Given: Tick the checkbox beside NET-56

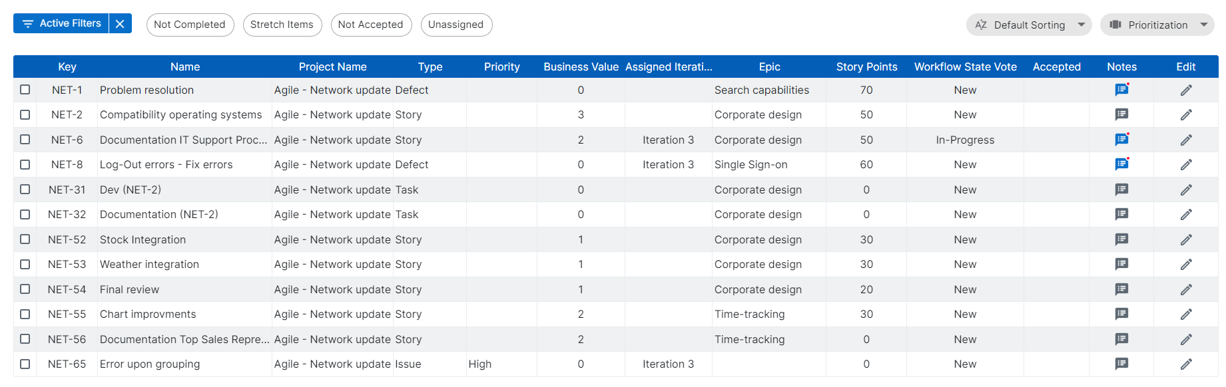Looking at the screenshot, I should (x=25, y=339).
